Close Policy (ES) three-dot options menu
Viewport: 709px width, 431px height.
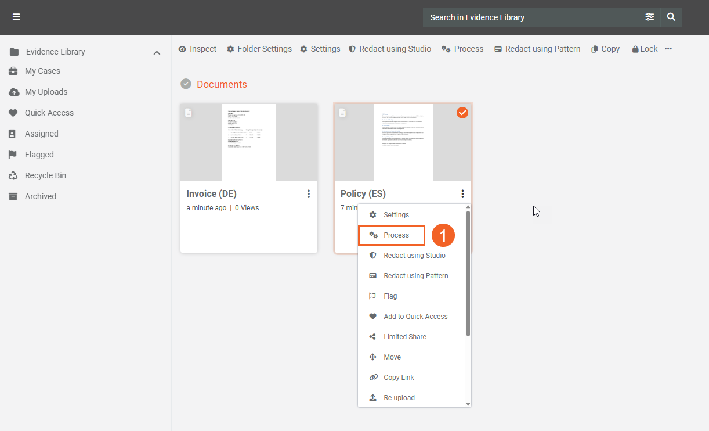(x=462, y=194)
